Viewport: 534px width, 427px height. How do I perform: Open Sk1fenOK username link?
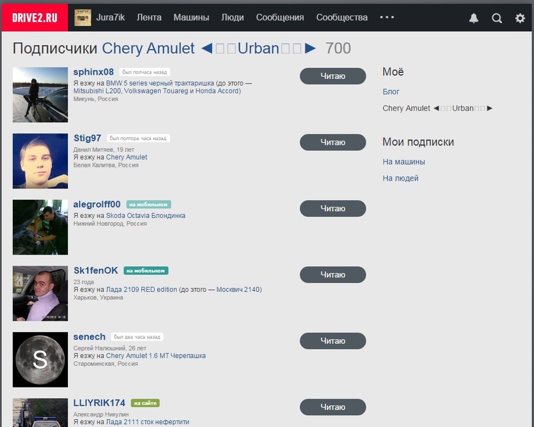click(x=96, y=270)
